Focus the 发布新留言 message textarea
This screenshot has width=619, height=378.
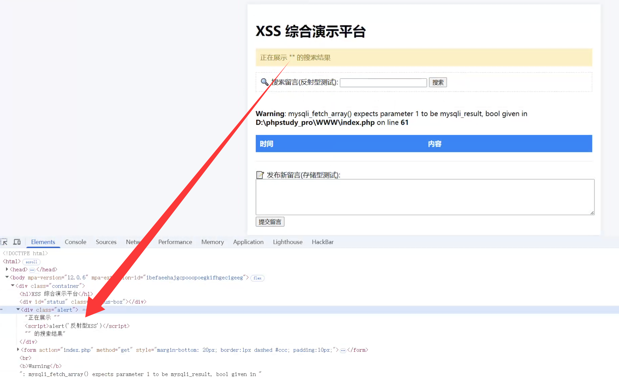coord(425,197)
